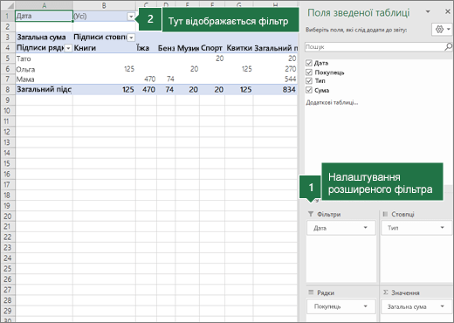The height and width of the screenshot is (323, 454).
Task: Select the Квитки column header cell
Action: (239, 48)
